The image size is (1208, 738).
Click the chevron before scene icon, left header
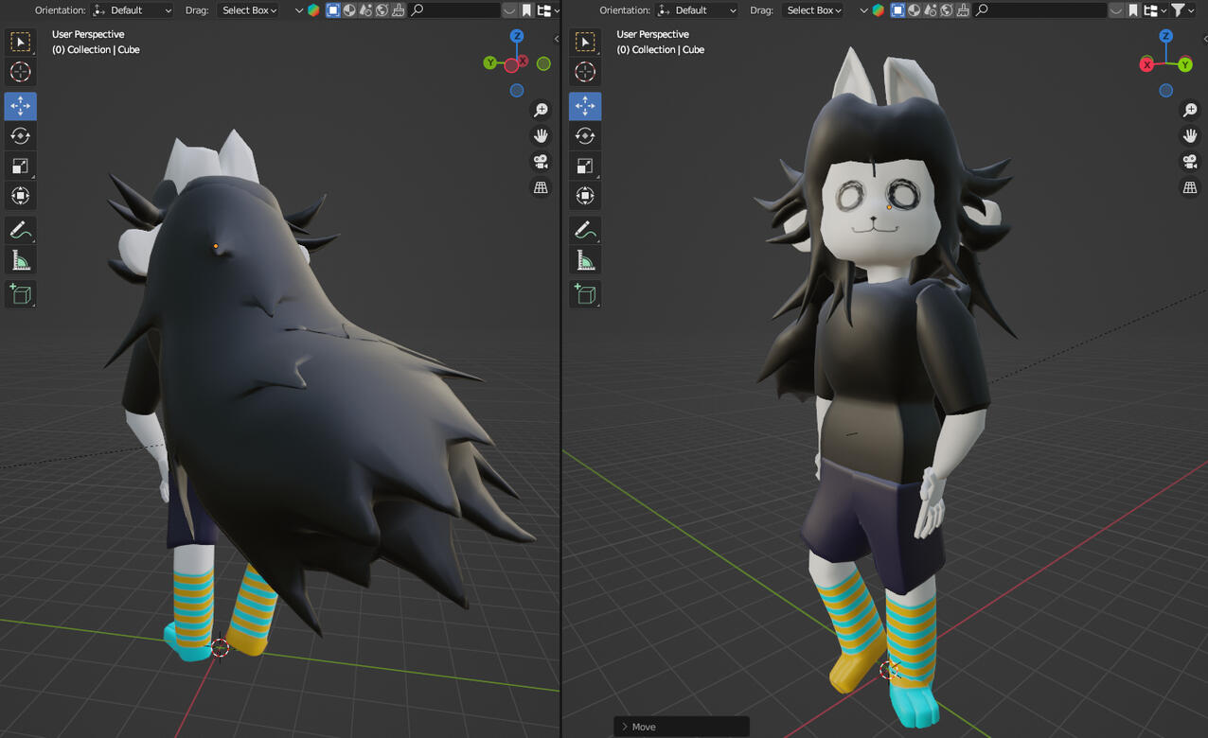[x=299, y=10]
